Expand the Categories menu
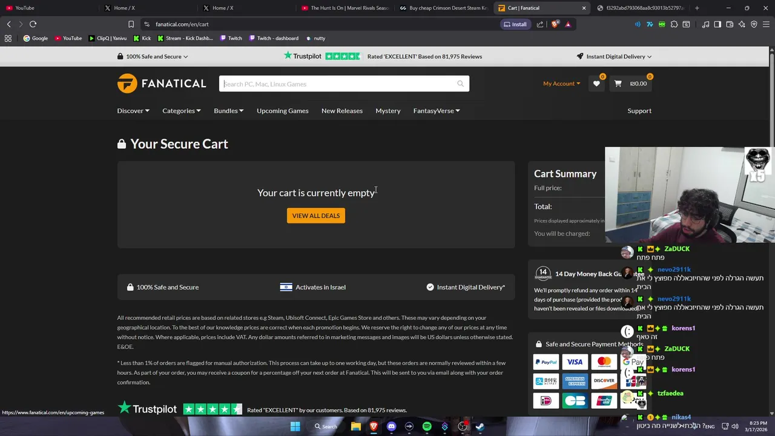This screenshot has width=775, height=436. pyautogui.click(x=181, y=111)
